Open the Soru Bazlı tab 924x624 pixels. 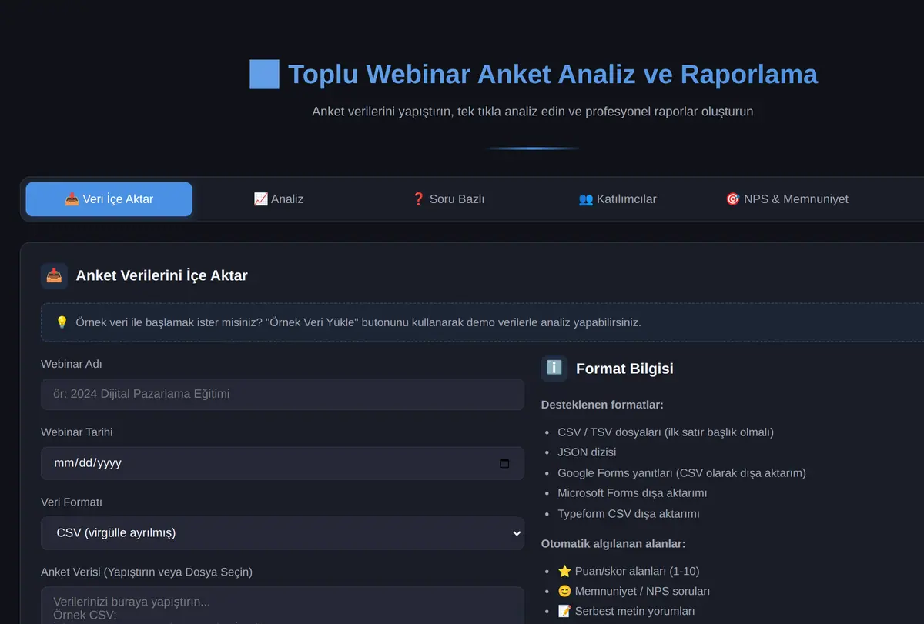[448, 199]
